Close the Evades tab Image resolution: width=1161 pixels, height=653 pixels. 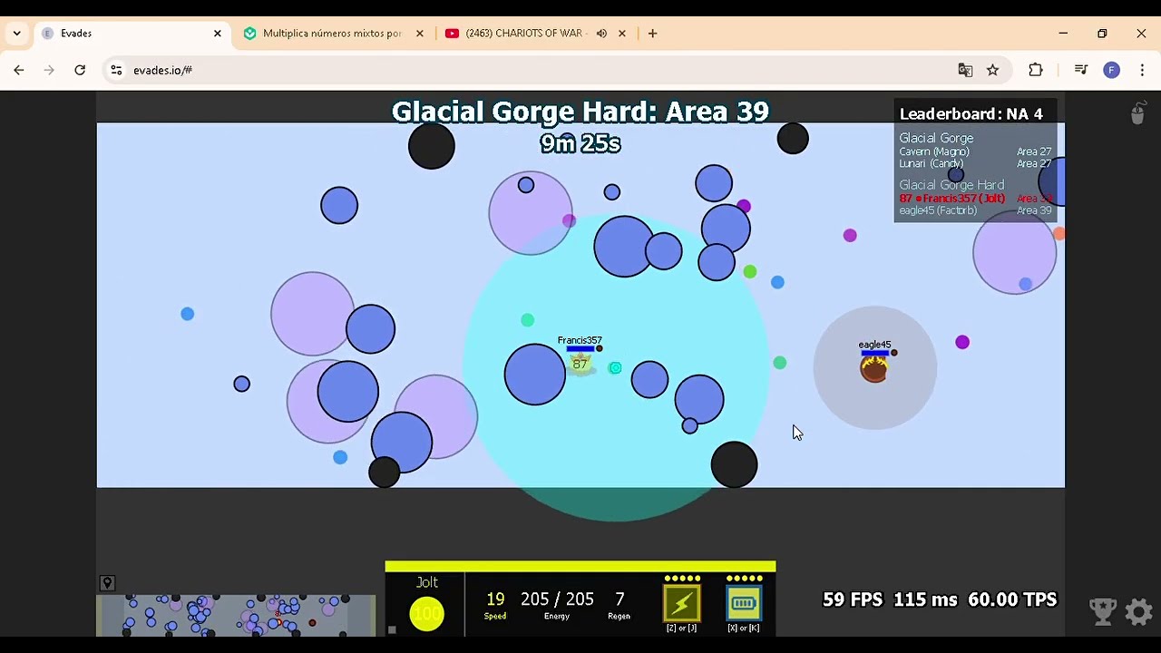(218, 34)
